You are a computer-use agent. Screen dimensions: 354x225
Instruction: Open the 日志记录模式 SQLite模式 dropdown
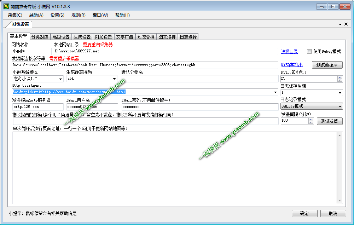point(312,106)
